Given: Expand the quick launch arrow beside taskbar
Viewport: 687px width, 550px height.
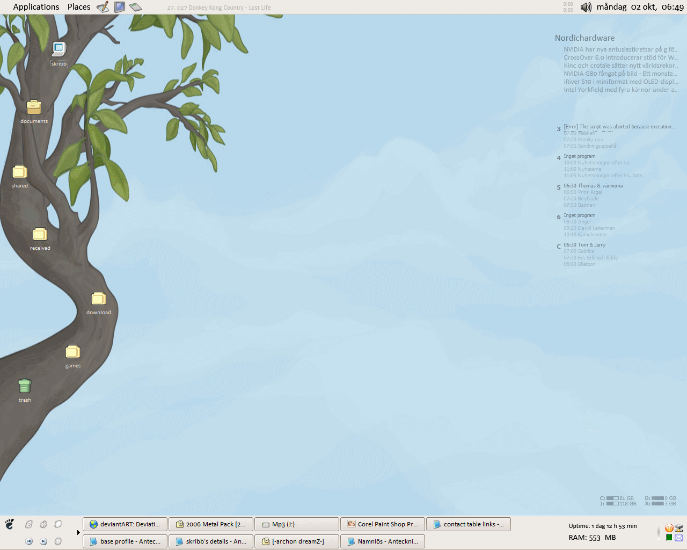Looking at the screenshot, I should coord(78,533).
